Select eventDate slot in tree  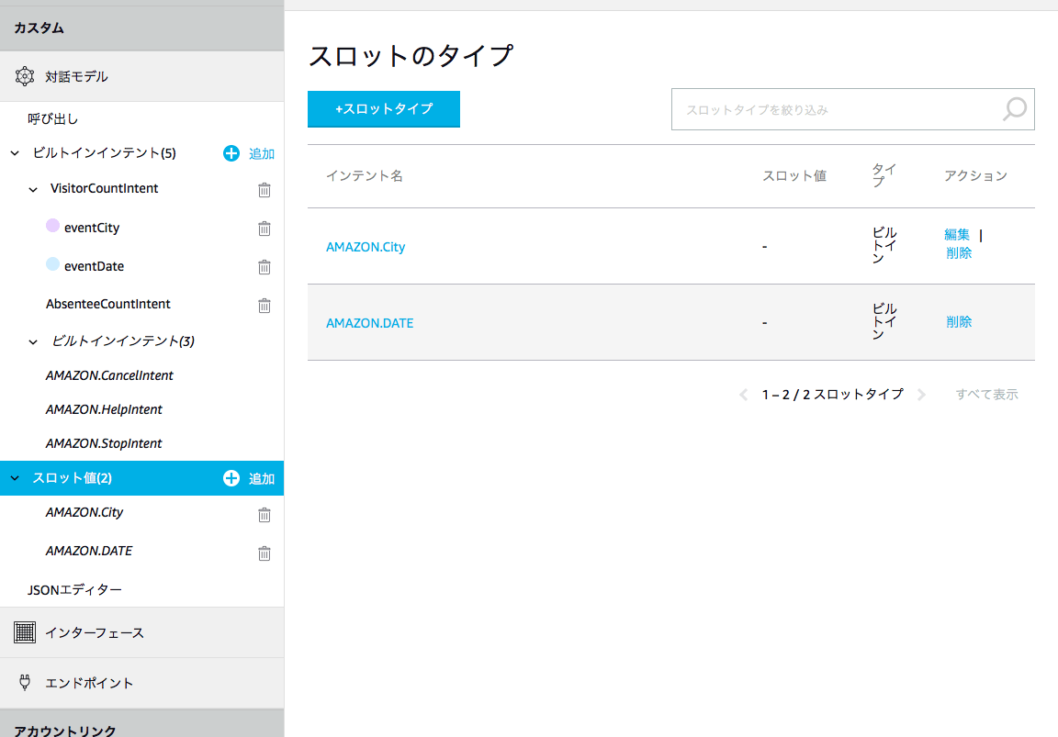coord(94,266)
